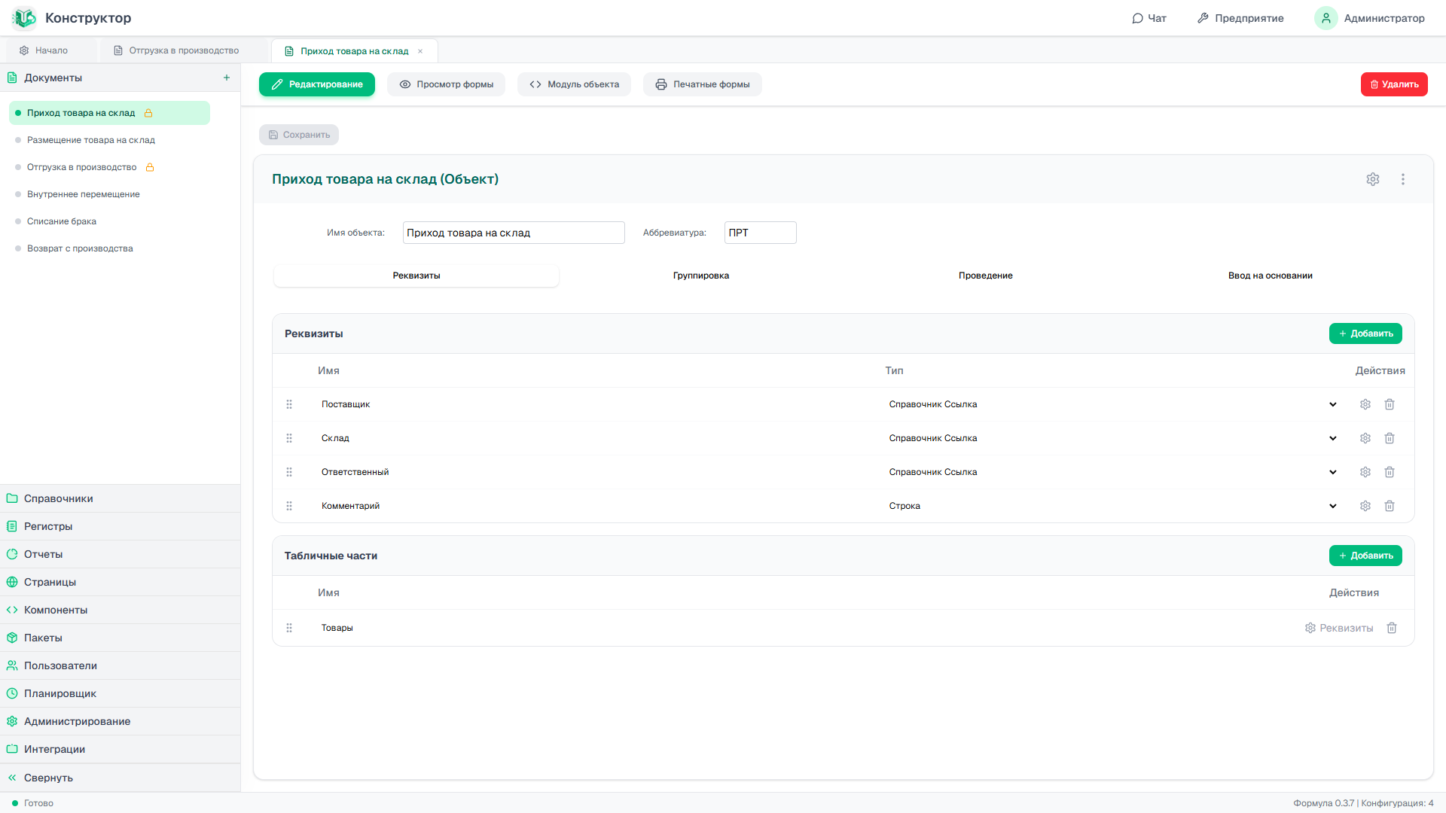Image resolution: width=1446 pixels, height=813 pixels.
Task: Switch to the Группировка tab
Action: click(x=701, y=276)
